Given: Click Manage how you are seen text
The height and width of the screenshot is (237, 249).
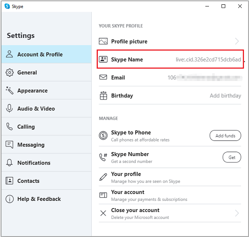Looking at the screenshot, I should click(146, 181).
